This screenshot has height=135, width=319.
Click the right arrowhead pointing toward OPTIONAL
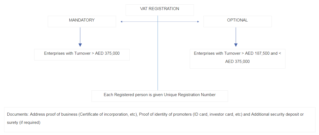point(198,22)
